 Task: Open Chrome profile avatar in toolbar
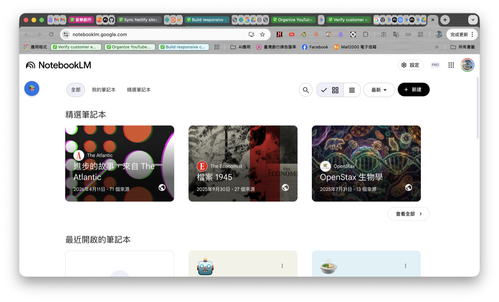[439, 34]
